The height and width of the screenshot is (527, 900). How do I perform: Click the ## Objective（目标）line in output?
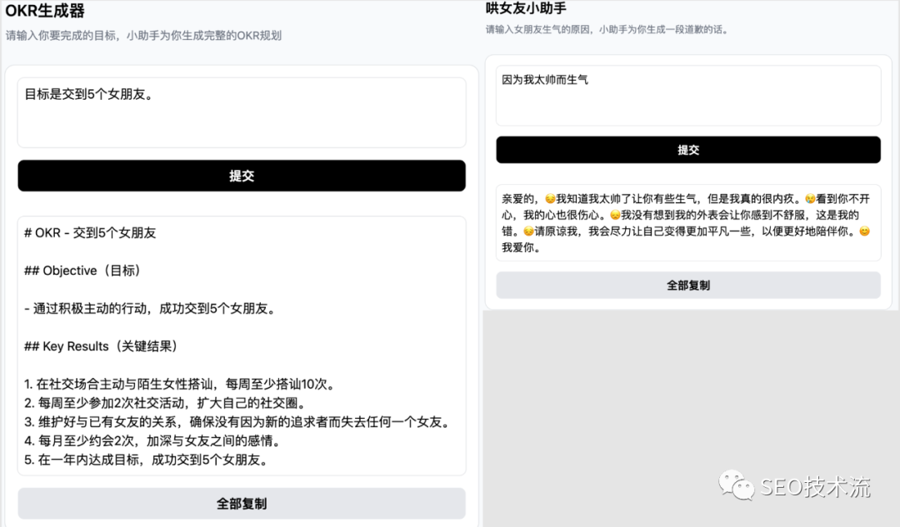pyautogui.click(x=82, y=271)
